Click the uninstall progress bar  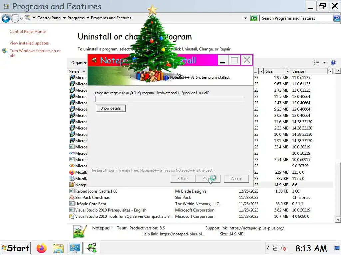170,99
